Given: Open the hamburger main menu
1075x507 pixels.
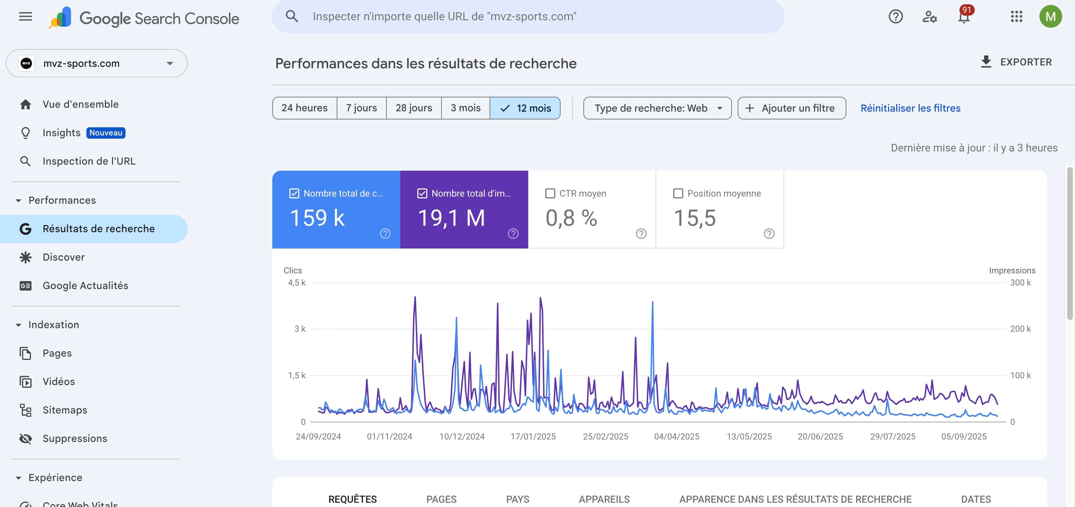Looking at the screenshot, I should [x=26, y=17].
